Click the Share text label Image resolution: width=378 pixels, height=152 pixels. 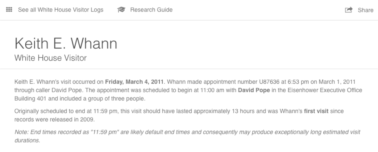pyautogui.click(x=366, y=10)
